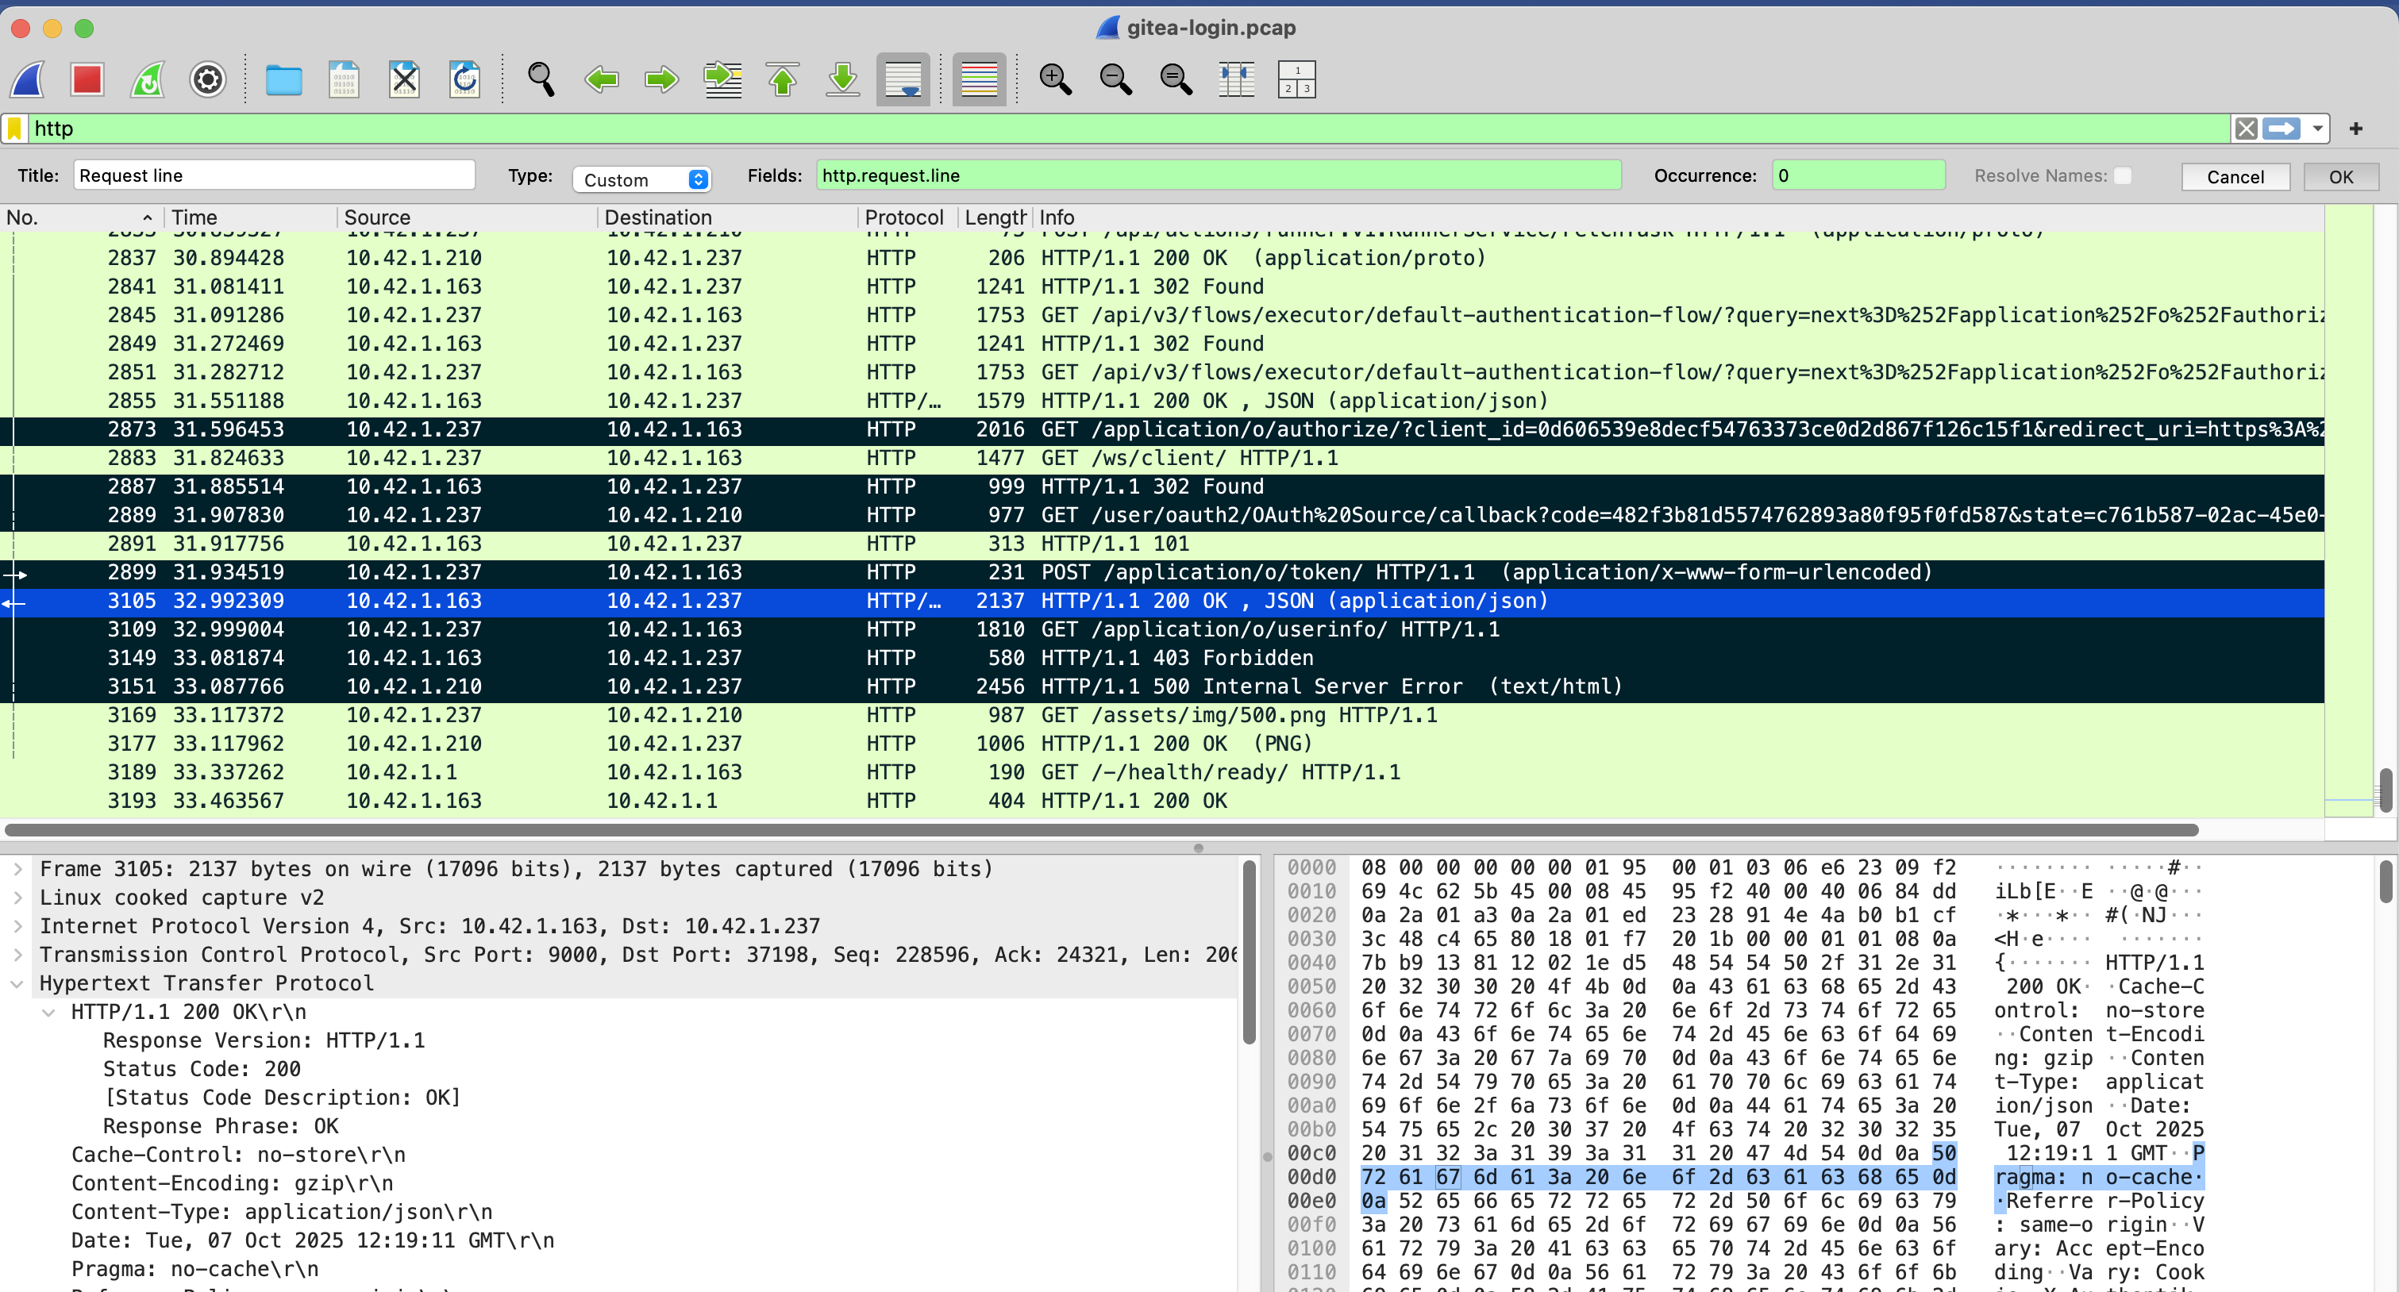The height and width of the screenshot is (1292, 2399).
Task: Click OK to save the column
Action: coord(2342,177)
